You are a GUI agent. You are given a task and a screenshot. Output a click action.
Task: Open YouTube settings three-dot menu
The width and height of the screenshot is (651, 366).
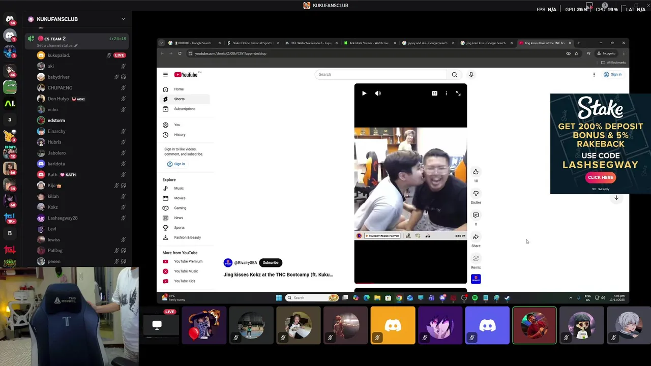click(594, 75)
